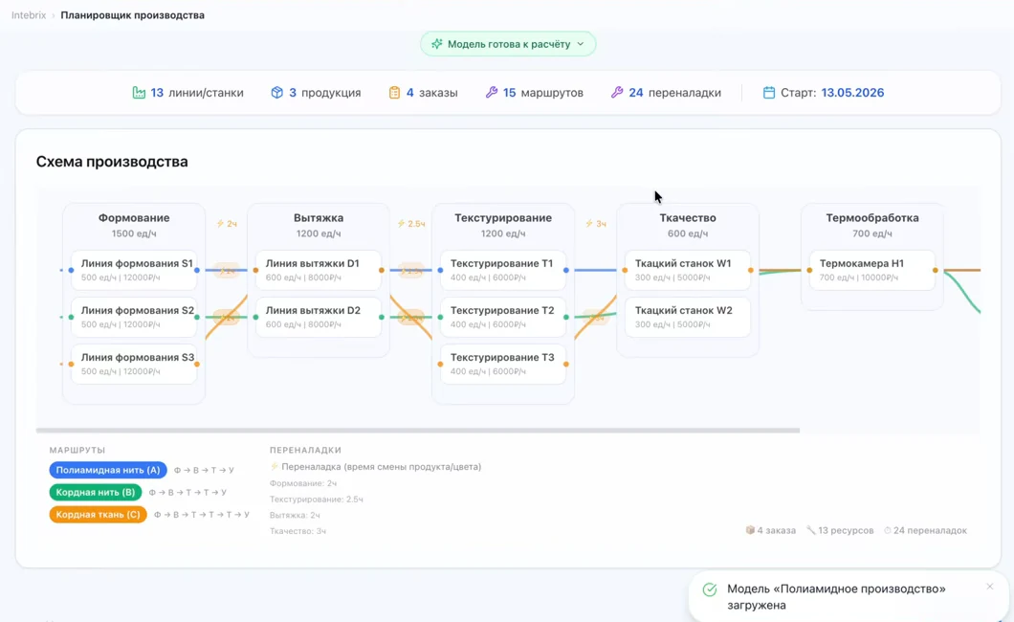Select the Линия вытяжки D2 node

319,317
